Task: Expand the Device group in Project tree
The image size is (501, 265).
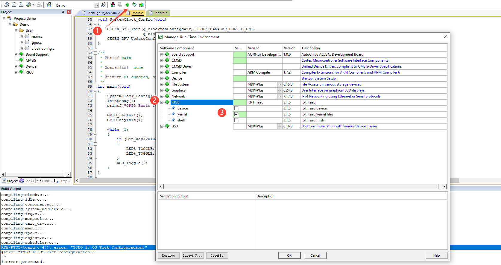Action: 16,66
